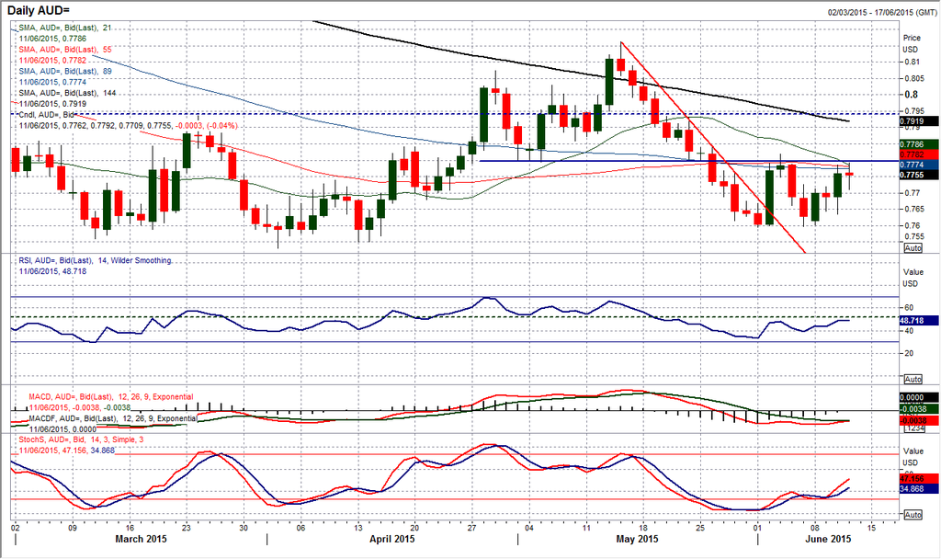Select the SMA 144 legend label

pos(72,93)
